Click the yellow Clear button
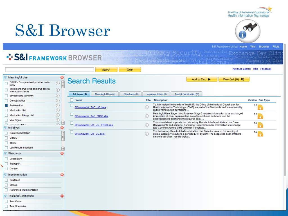 point(130,69)
